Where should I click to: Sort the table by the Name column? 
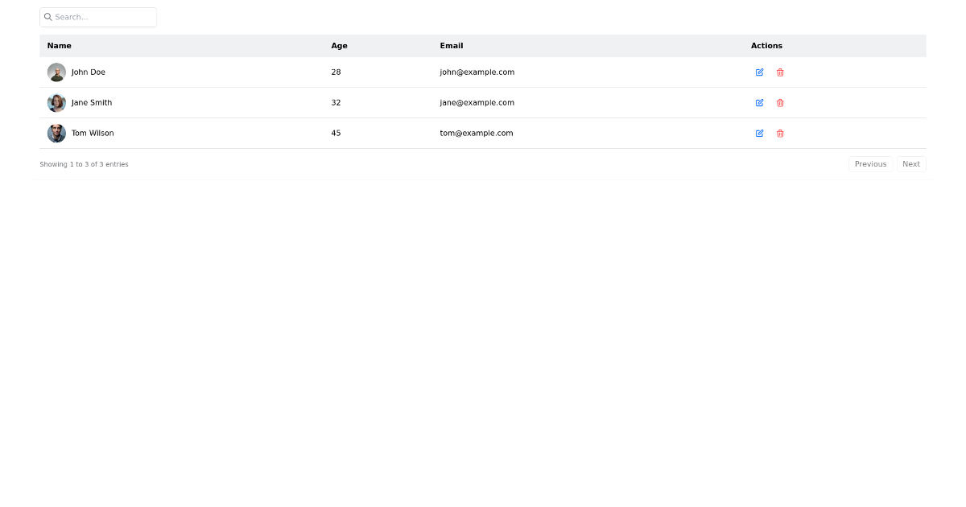[x=59, y=46]
